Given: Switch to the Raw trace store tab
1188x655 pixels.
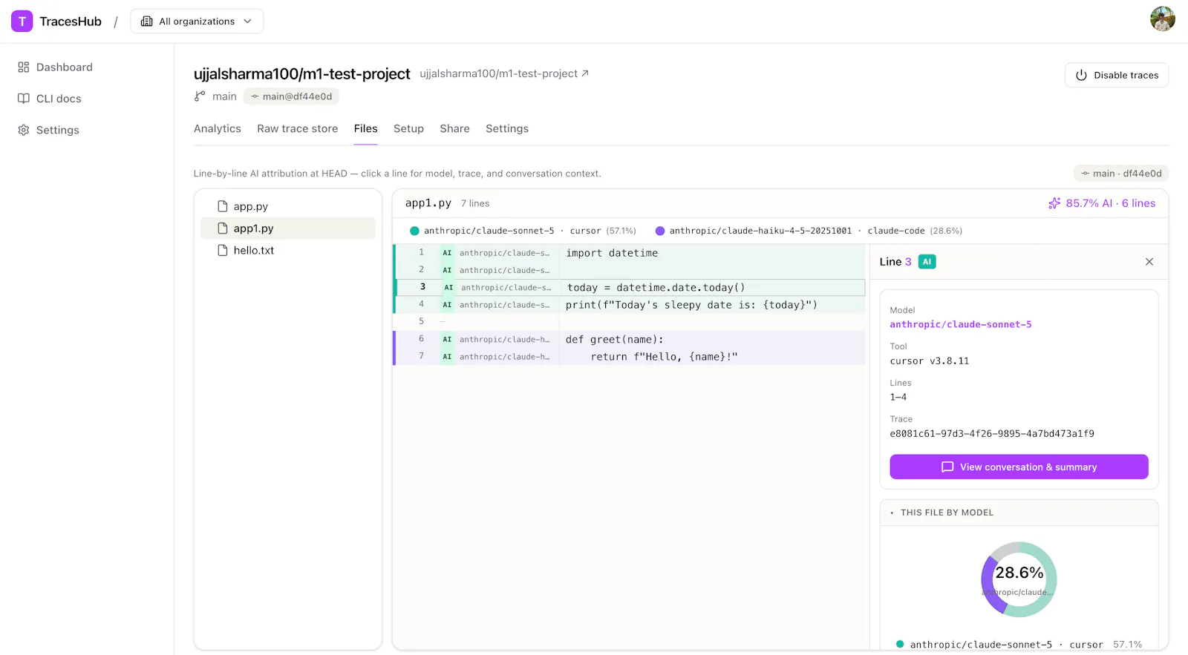Looking at the screenshot, I should 298,129.
